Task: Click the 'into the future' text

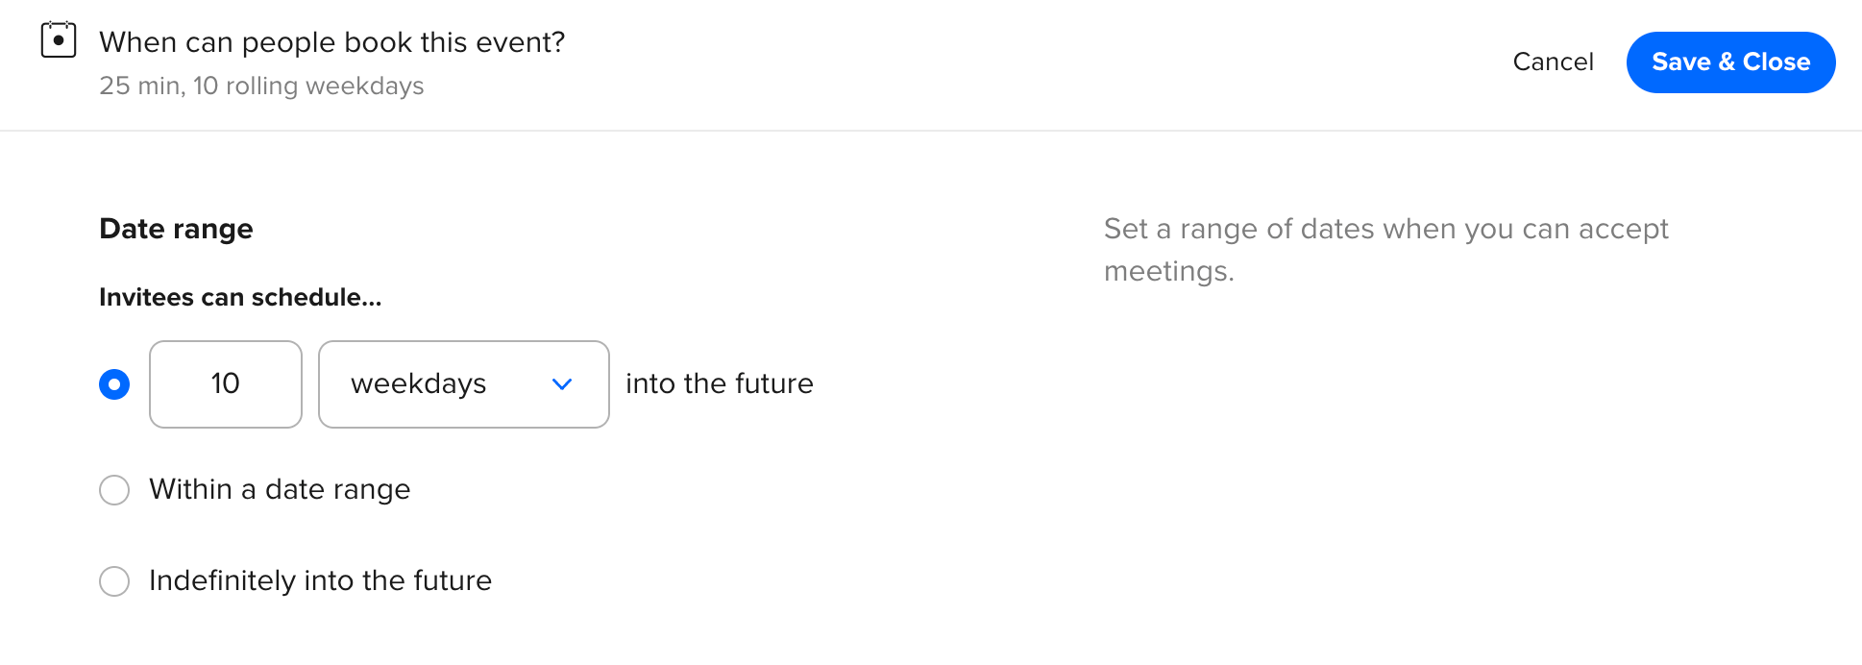Action: (719, 384)
